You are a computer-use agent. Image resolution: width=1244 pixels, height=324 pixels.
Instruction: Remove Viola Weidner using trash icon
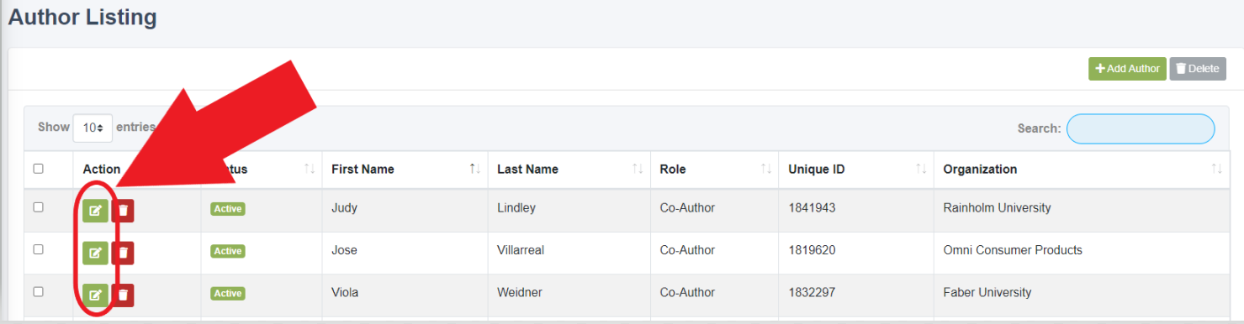click(124, 295)
